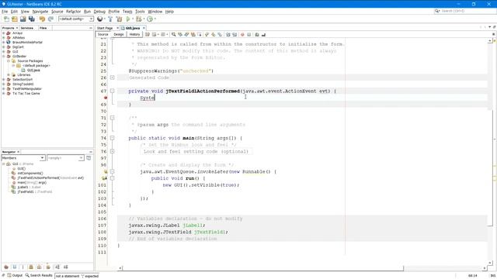Viewport: 497px width, 279px height.
Task: Click the Find Previous Occurrence icon
Action: point(180,34)
